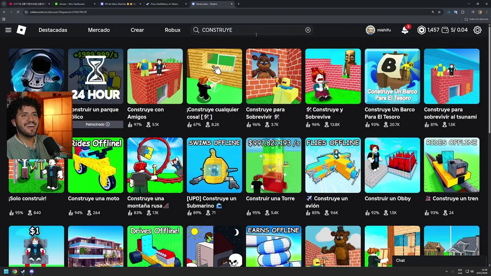Open the S/ 0.04 wallet credit
This screenshot has height=276, width=491.
pyautogui.click(x=455, y=30)
